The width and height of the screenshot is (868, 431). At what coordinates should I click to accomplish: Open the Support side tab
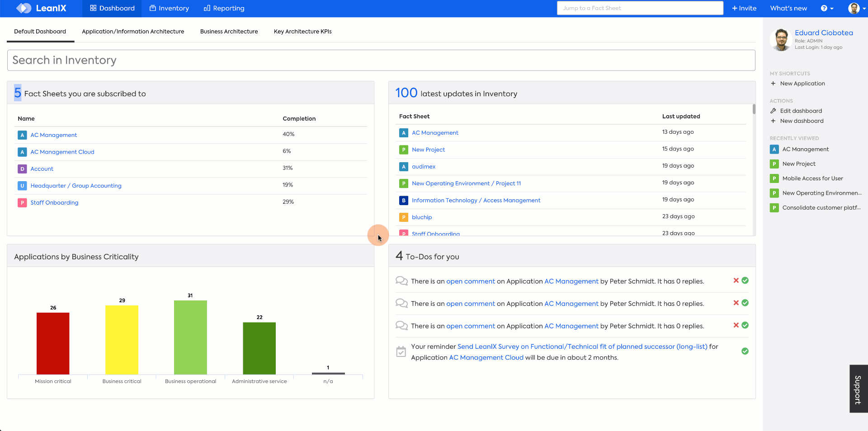pyautogui.click(x=859, y=389)
